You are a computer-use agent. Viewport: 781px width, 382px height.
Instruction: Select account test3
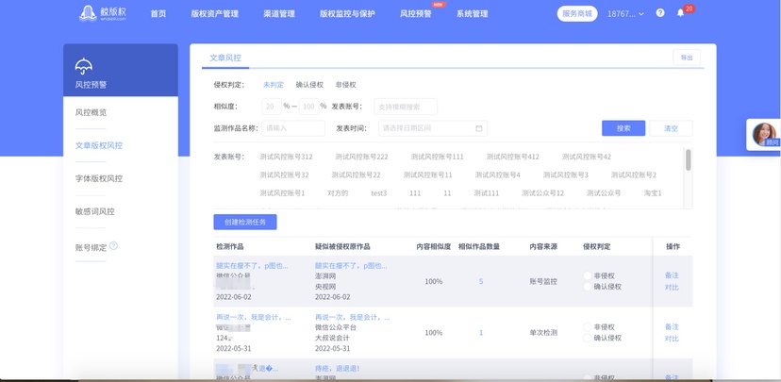point(379,192)
